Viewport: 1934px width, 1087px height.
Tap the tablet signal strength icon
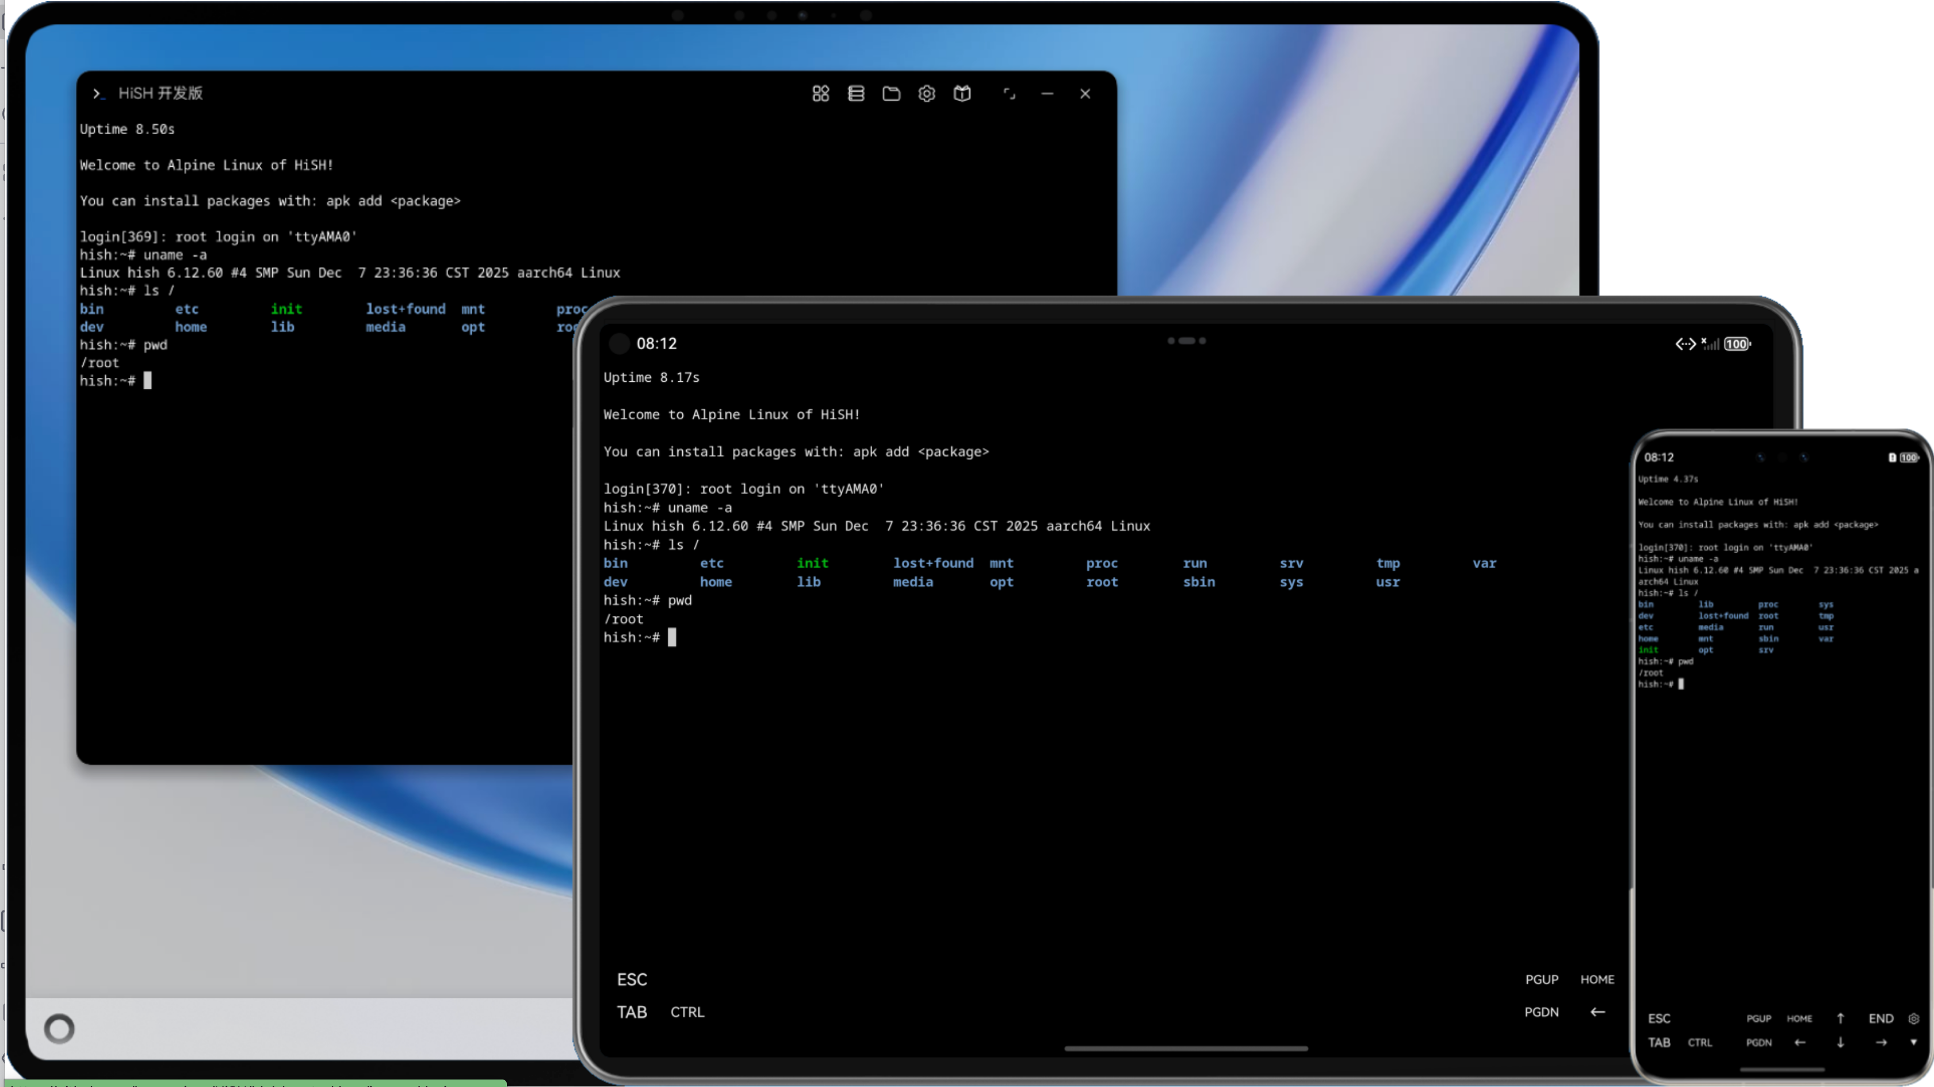tap(1710, 344)
